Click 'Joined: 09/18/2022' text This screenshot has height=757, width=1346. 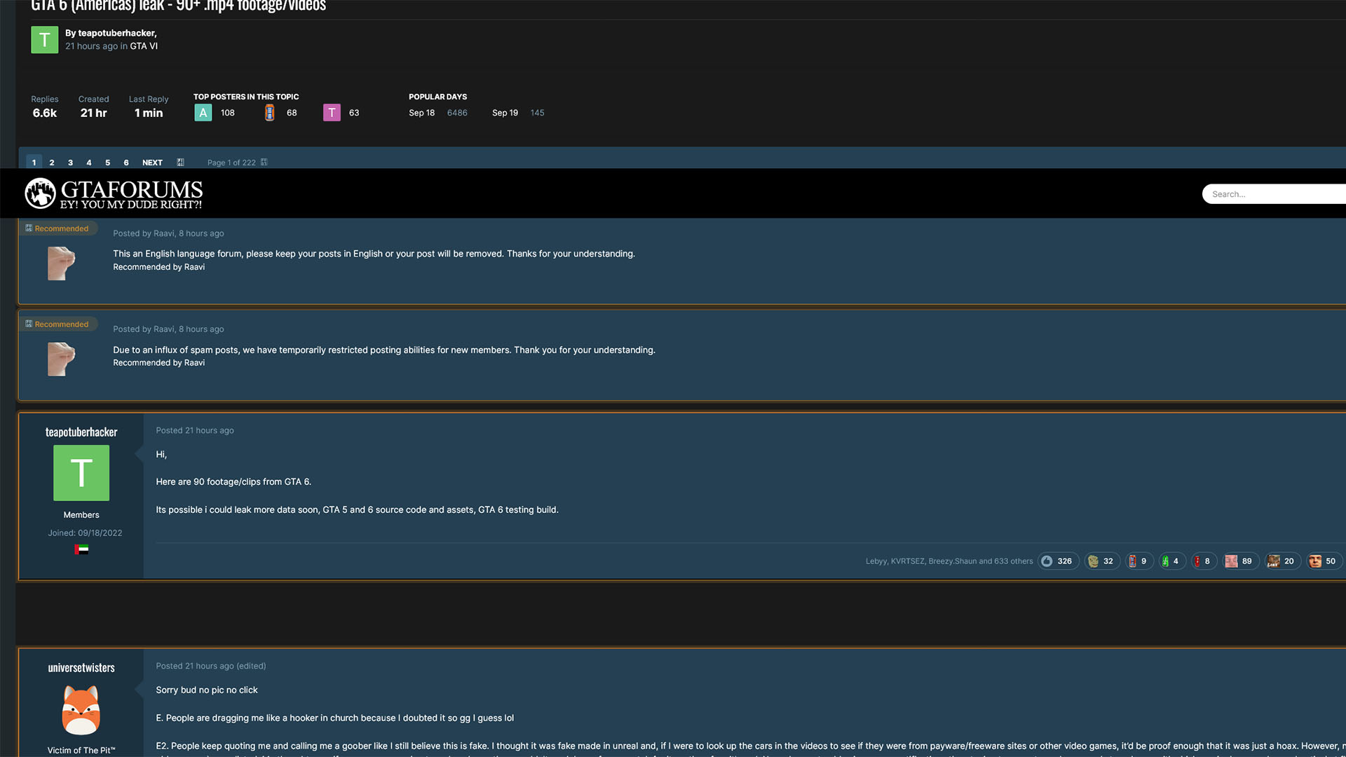click(85, 533)
